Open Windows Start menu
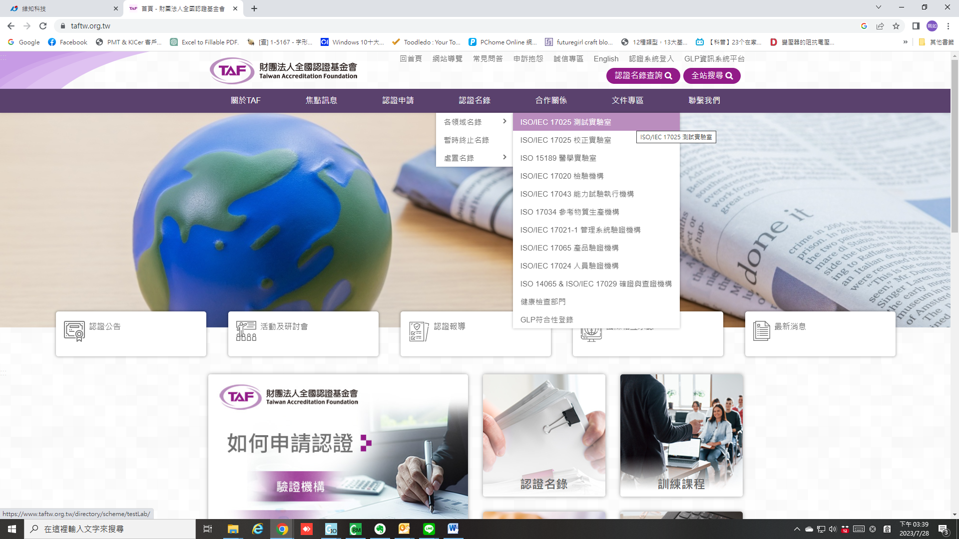Image resolution: width=959 pixels, height=539 pixels. (12, 529)
